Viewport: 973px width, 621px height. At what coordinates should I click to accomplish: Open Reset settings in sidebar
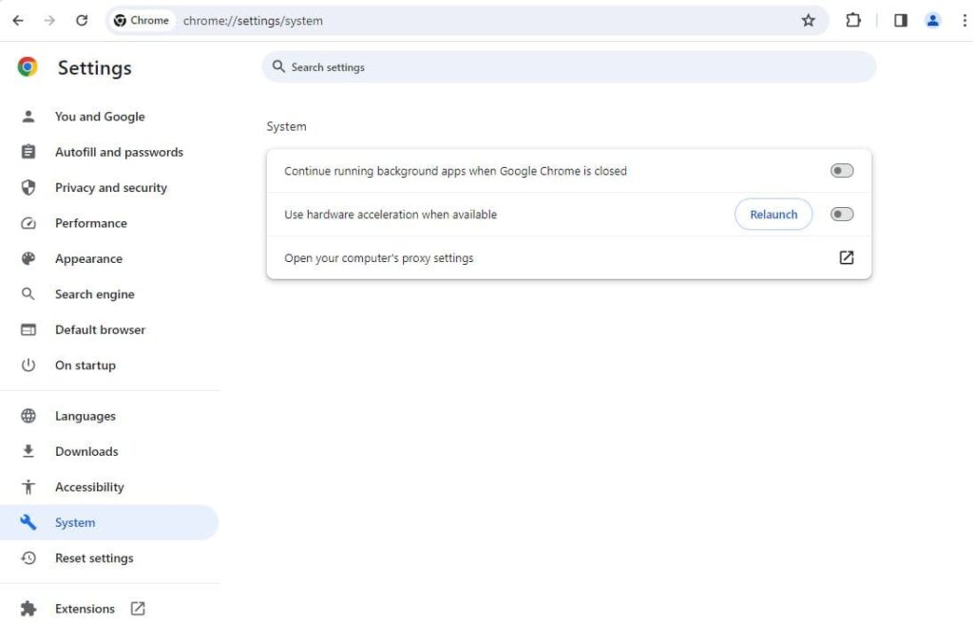pos(94,558)
